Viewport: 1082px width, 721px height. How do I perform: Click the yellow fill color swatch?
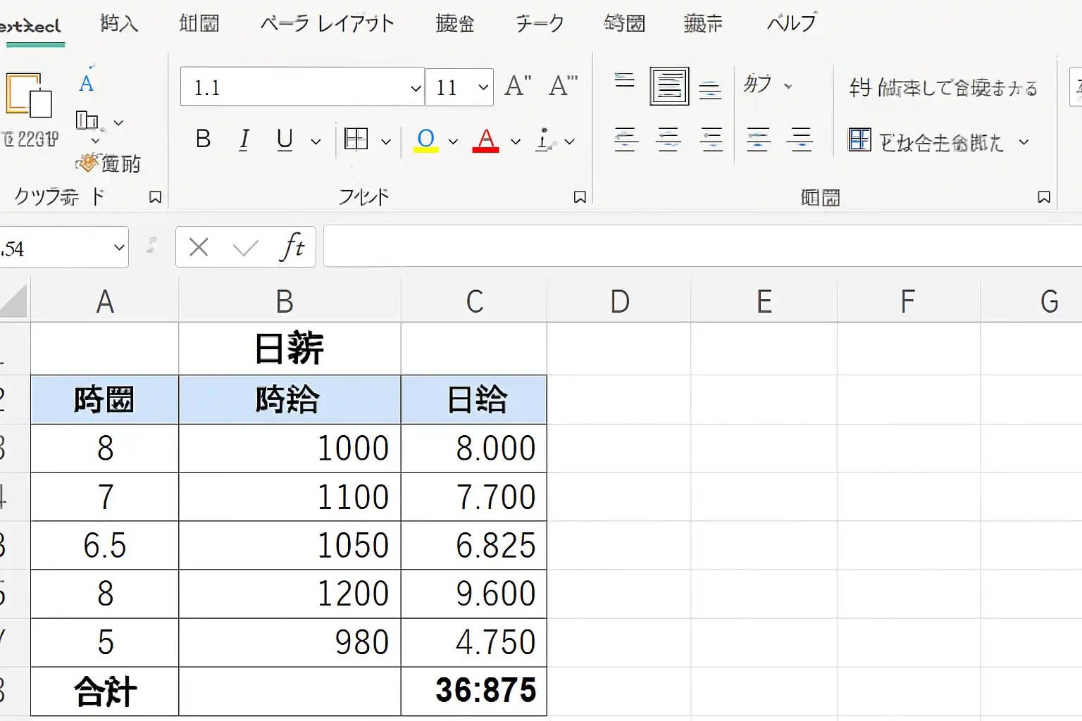click(x=425, y=140)
